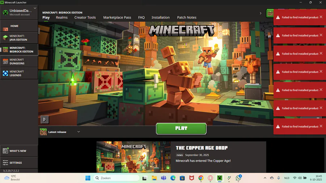The height and width of the screenshot is (183, 326).
Task: Open the FAQ tab
Action: click(141, 17)
